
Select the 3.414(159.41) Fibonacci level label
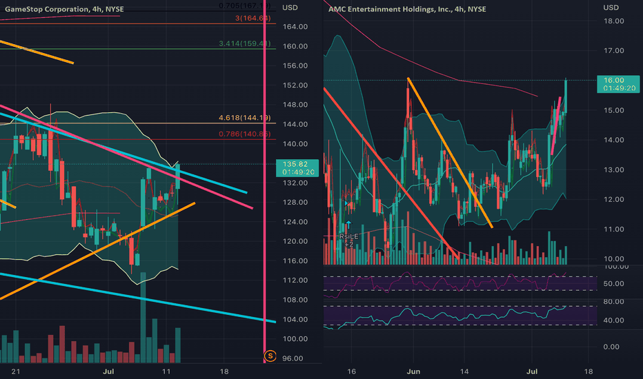point(244,43)
